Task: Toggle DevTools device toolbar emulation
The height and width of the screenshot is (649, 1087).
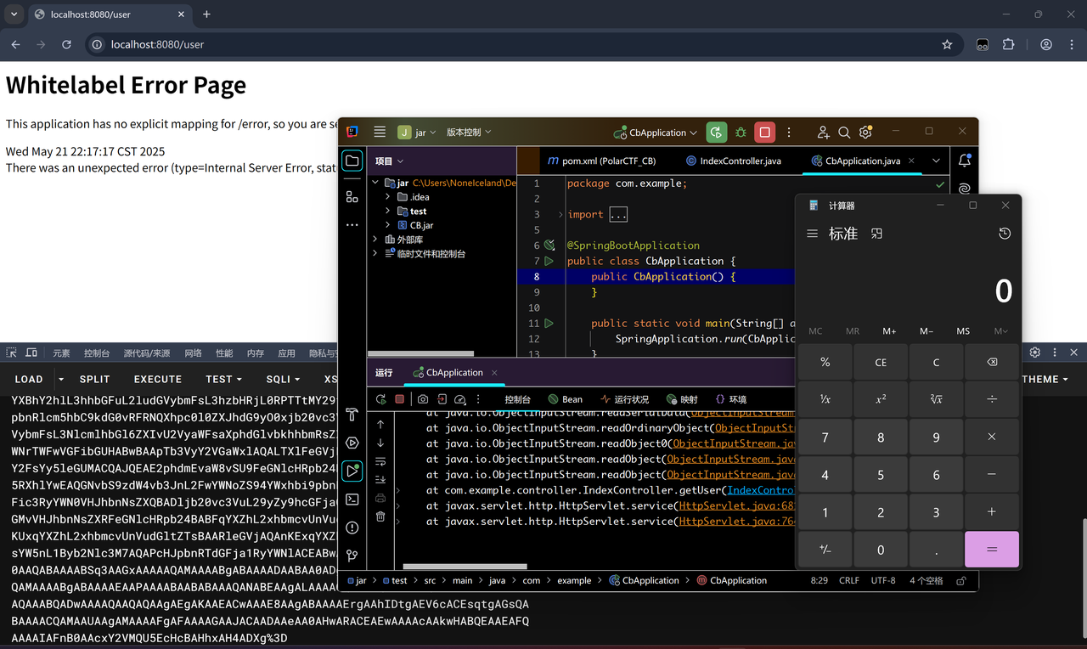Action: (x=31, y=353)
